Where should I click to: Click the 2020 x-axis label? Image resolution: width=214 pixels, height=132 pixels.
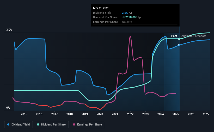tap(100, 114)
